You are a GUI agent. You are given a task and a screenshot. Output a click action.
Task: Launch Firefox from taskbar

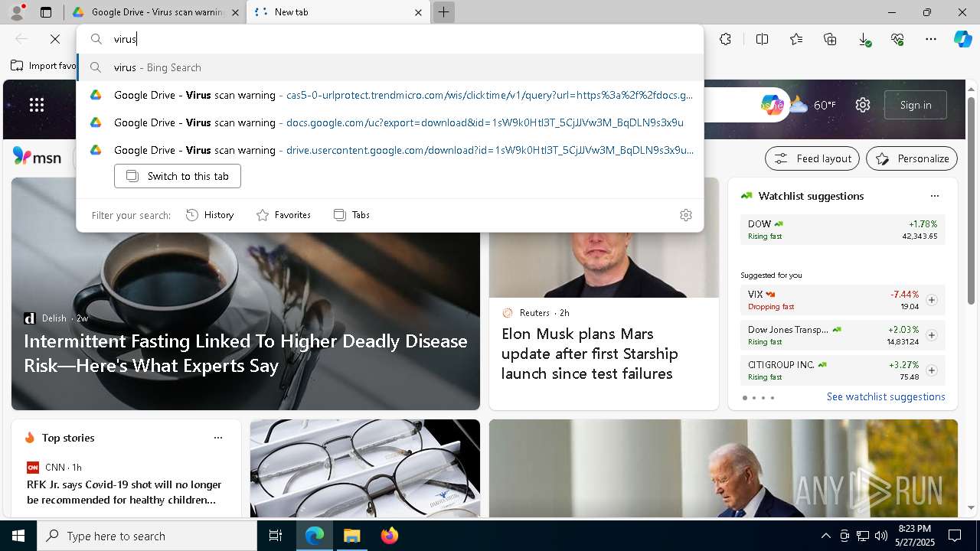tap(390, 536)
